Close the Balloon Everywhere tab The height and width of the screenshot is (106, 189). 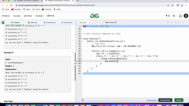tap(73, 1)
